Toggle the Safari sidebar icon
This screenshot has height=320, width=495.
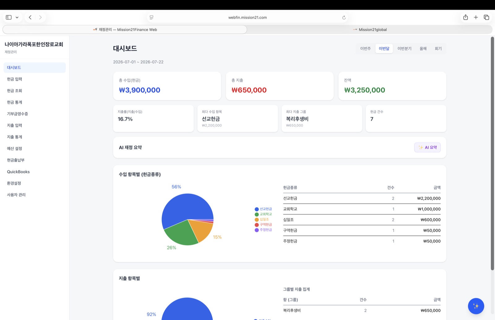point(9,17)
